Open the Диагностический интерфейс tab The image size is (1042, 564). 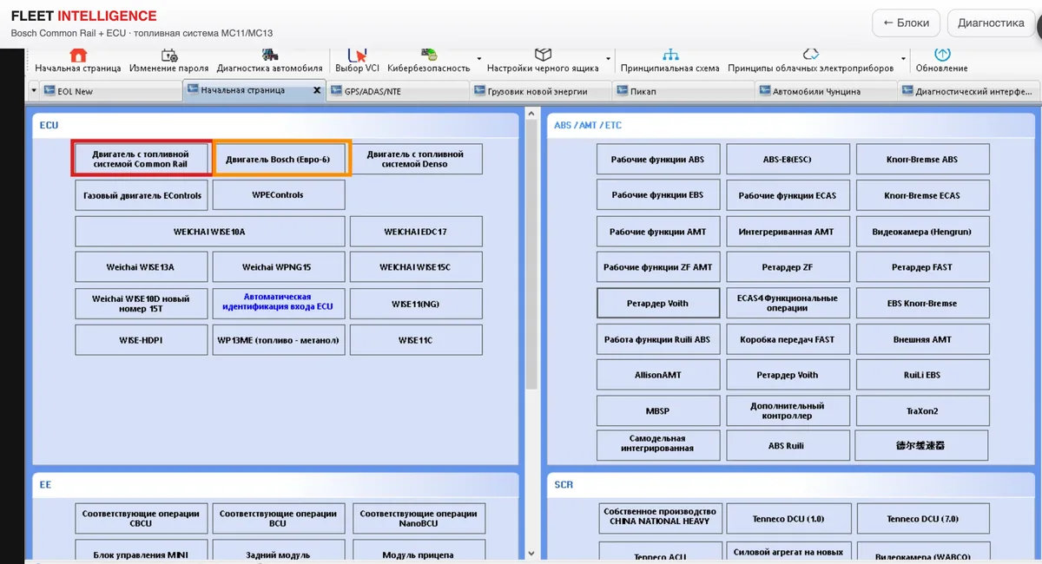pyautogui.click(x=968, y=91)
